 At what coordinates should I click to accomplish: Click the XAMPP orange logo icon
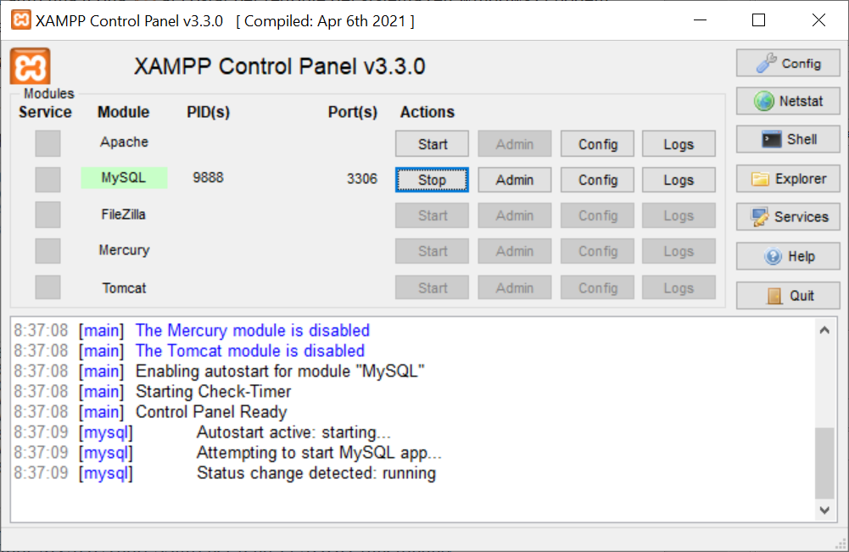[31, 66]
